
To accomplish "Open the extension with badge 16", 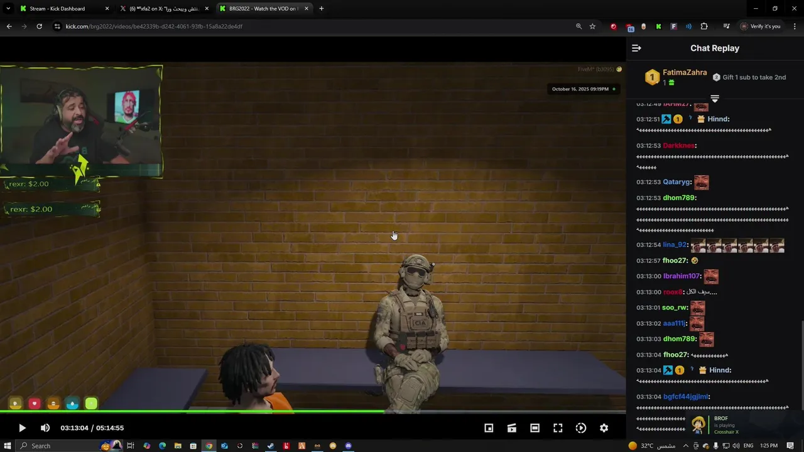I will point(629,27).
